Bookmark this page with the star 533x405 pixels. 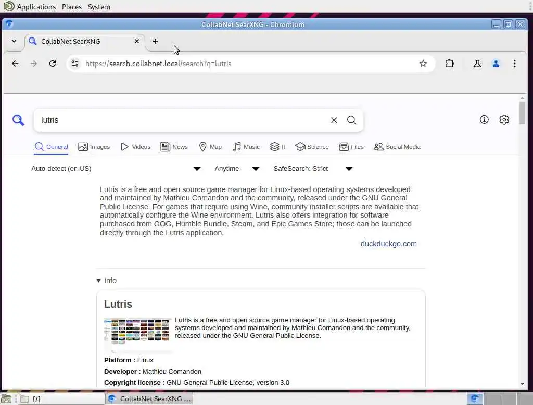[423, 64]
